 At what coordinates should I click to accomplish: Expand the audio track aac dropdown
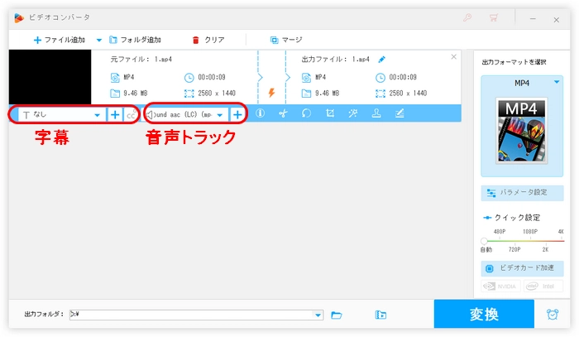pos(219,115)
